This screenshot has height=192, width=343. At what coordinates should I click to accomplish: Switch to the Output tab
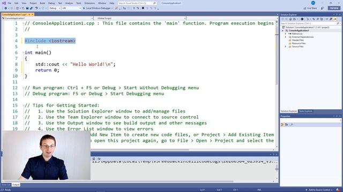[x=16, y=185]
